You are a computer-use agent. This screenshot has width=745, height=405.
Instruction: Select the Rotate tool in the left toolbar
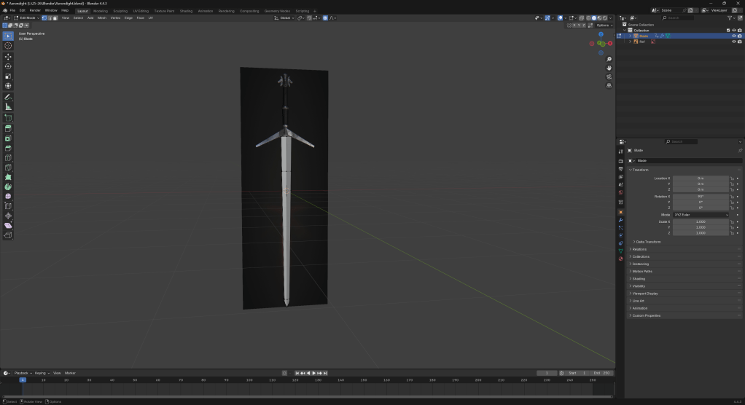[x=8, y=66]
